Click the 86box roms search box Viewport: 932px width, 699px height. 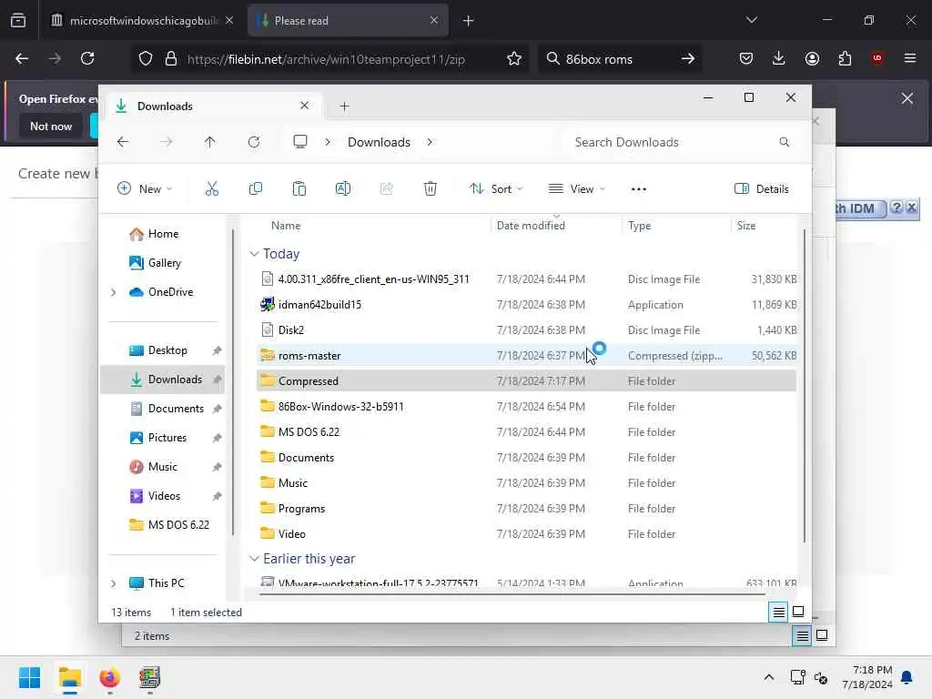click(618, 59)
